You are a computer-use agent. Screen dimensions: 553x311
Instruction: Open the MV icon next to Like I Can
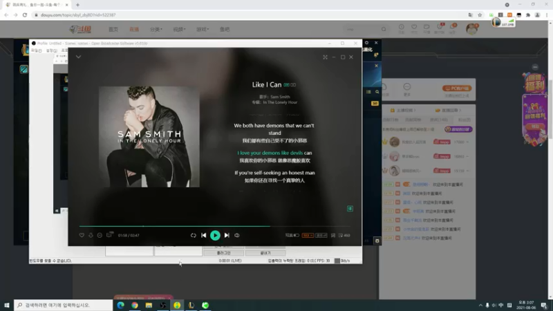point(293,85)
